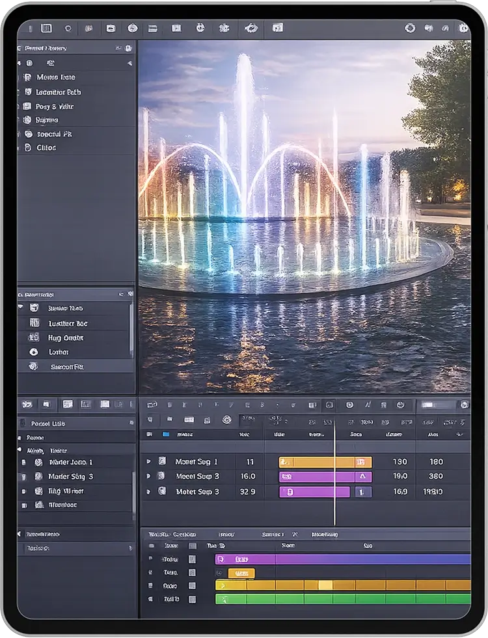Toggle the small marker left of 'Marter Jono 1'
The height and width of the screenshot is (638, 488).
[23, 462]
